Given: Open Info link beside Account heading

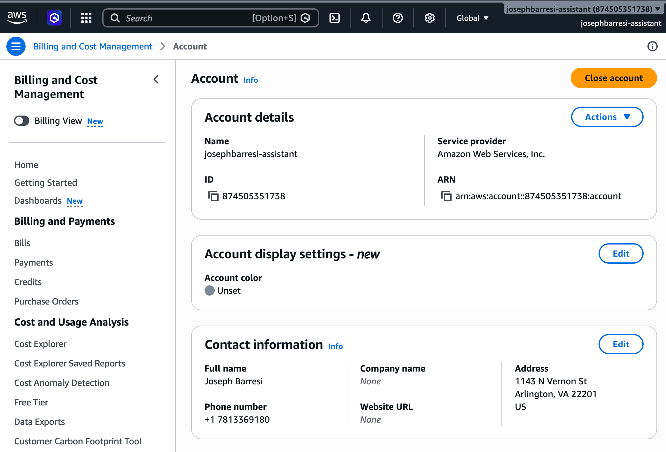Looking at the screenshot, I should click(251, 80).
